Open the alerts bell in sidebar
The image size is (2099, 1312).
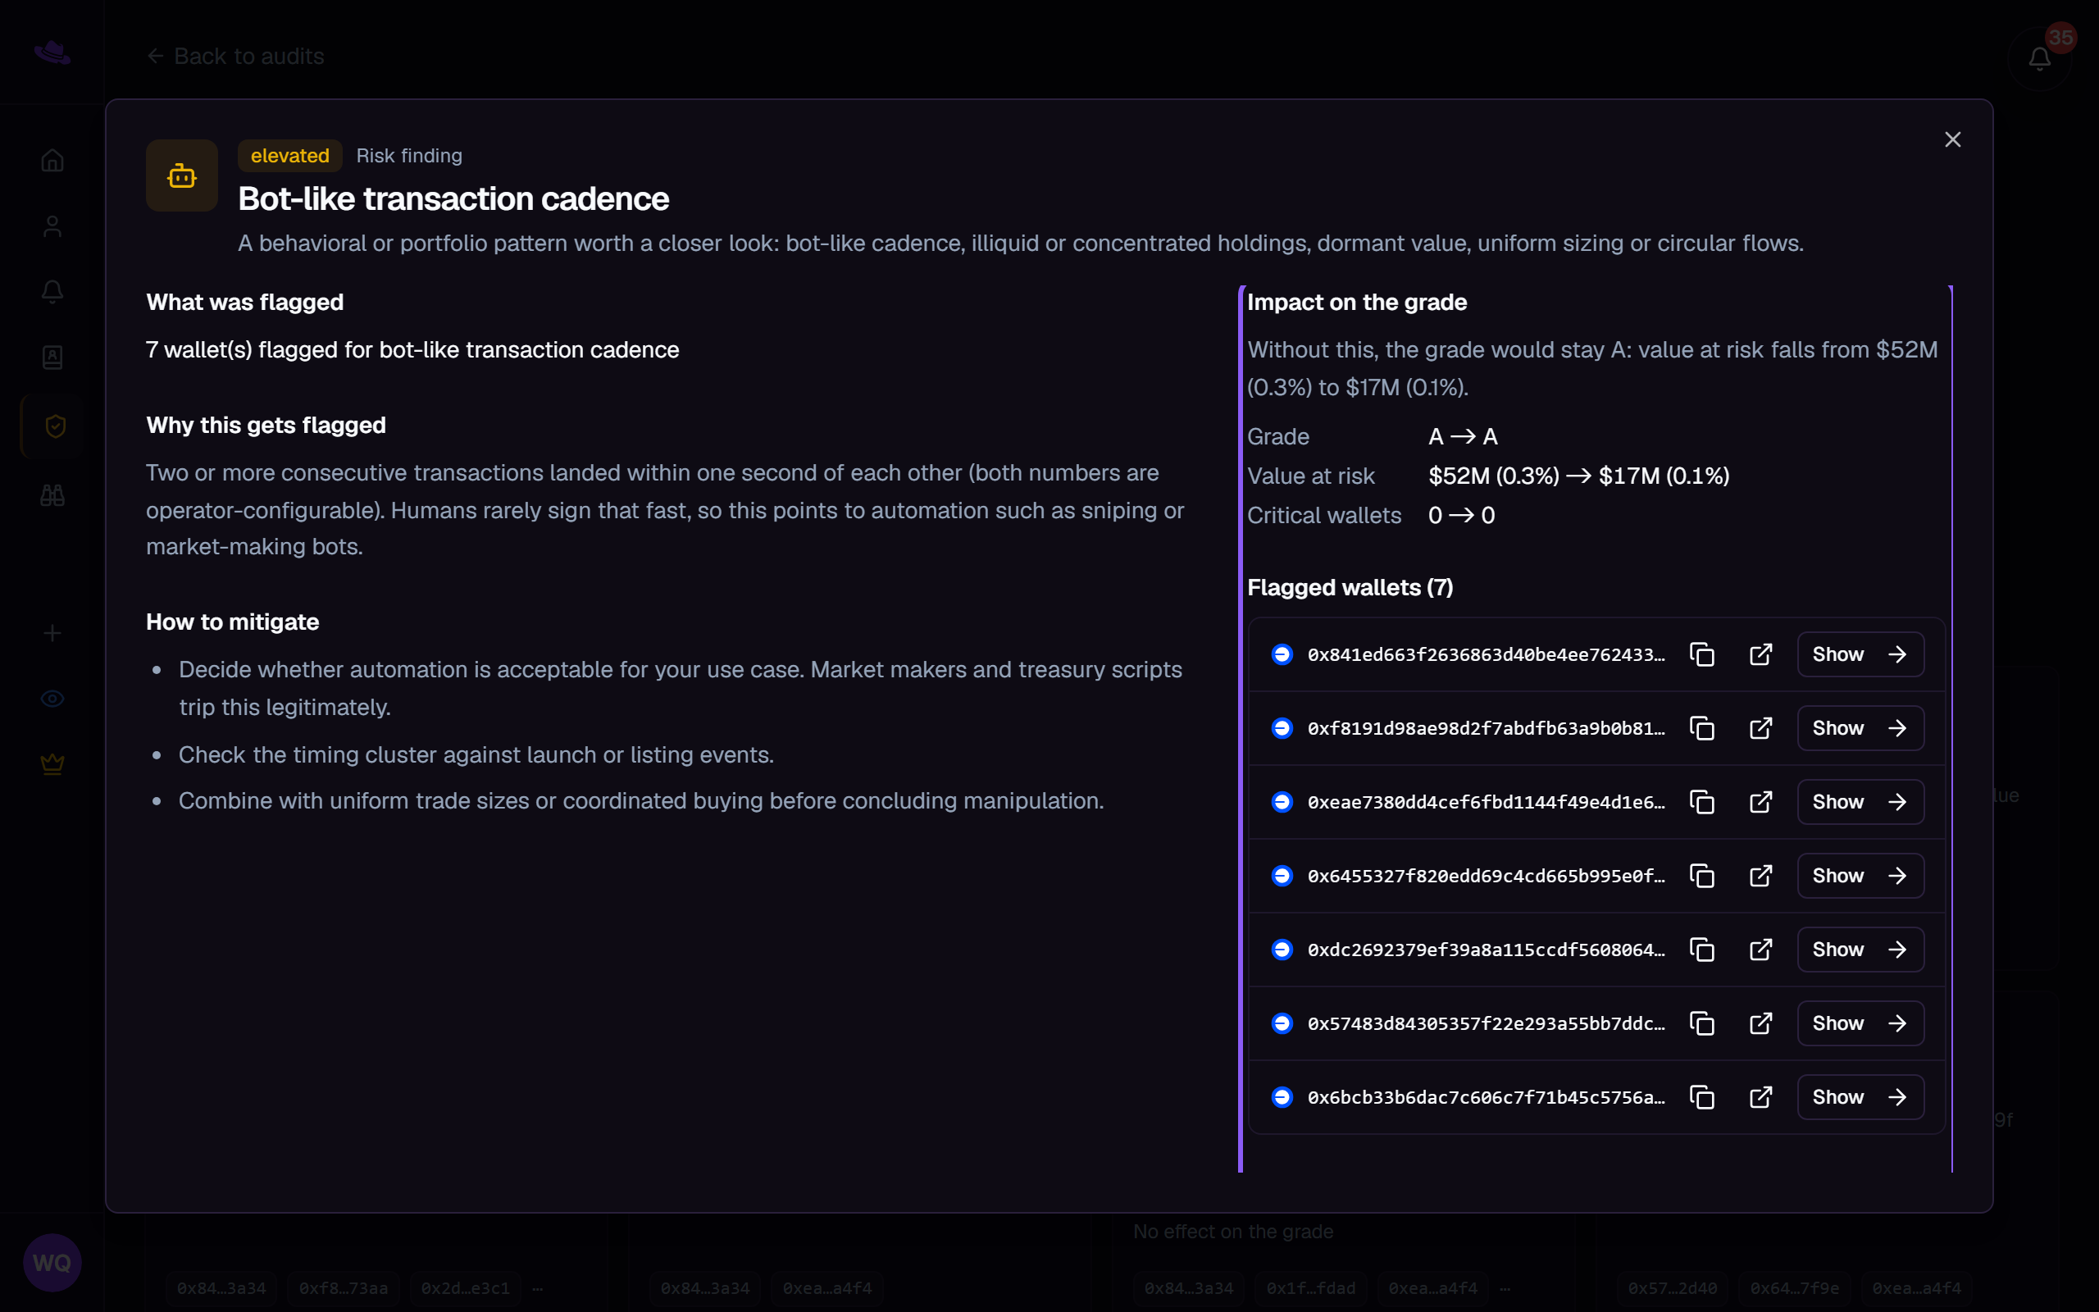point(52,292)
